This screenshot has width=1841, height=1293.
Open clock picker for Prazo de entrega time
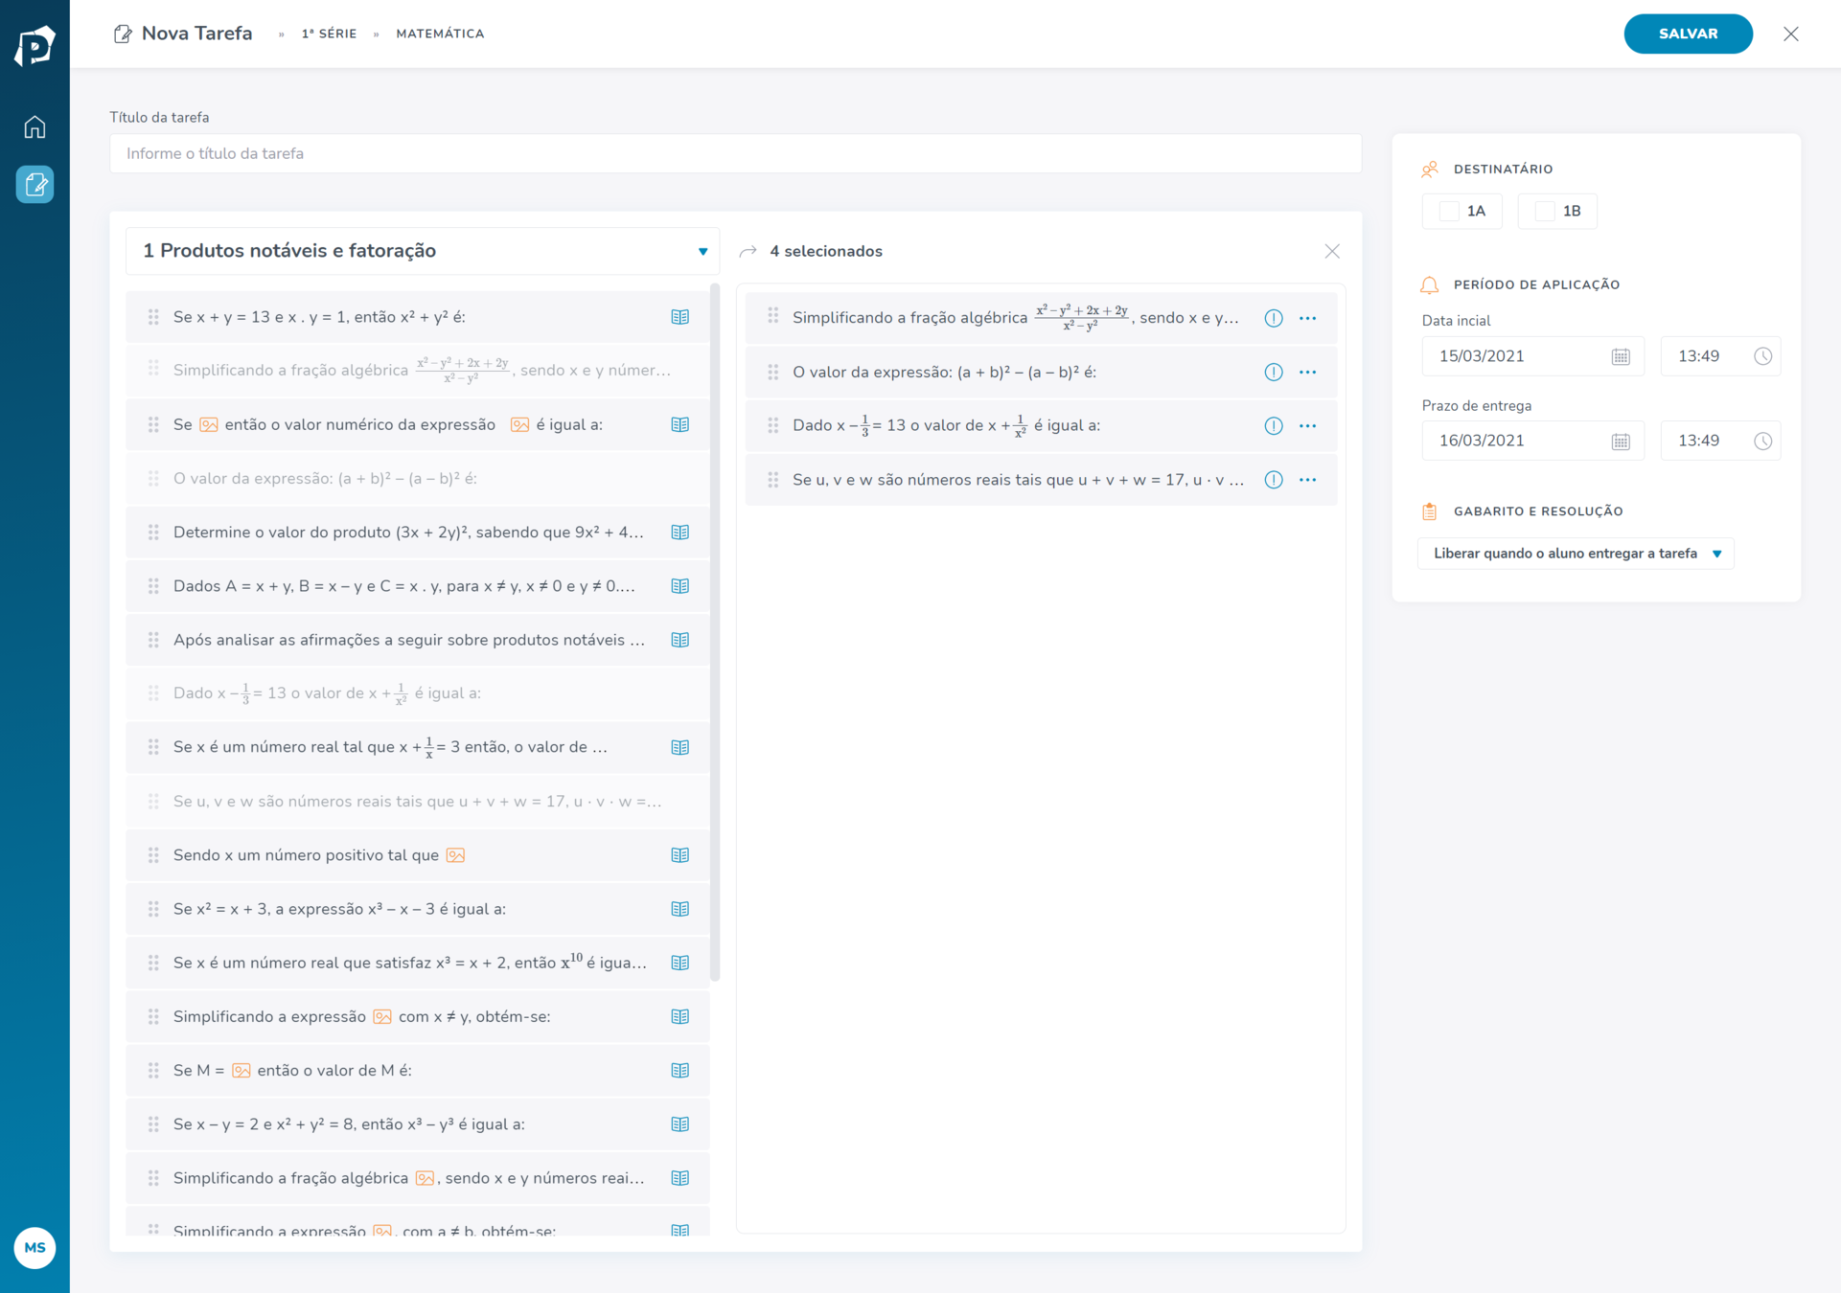pyautogui.click(x=1761, y=441)
